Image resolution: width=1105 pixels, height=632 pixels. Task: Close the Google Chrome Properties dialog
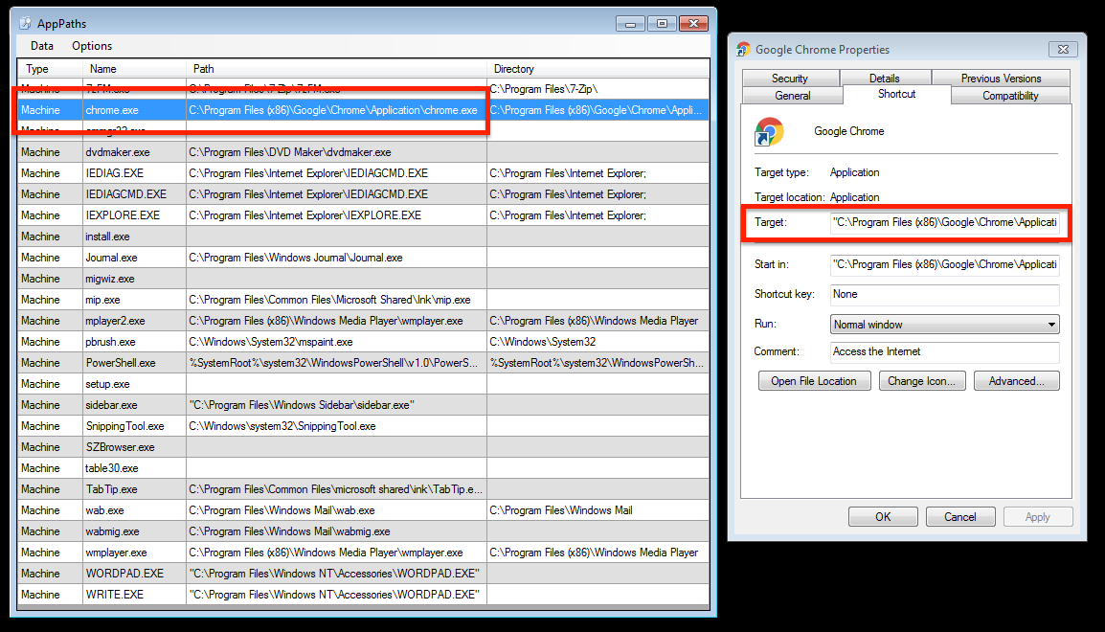[x=1062, y=50]
